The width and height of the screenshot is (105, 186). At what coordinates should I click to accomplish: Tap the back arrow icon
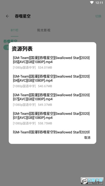pyautogui.click(x=7, y=16)
